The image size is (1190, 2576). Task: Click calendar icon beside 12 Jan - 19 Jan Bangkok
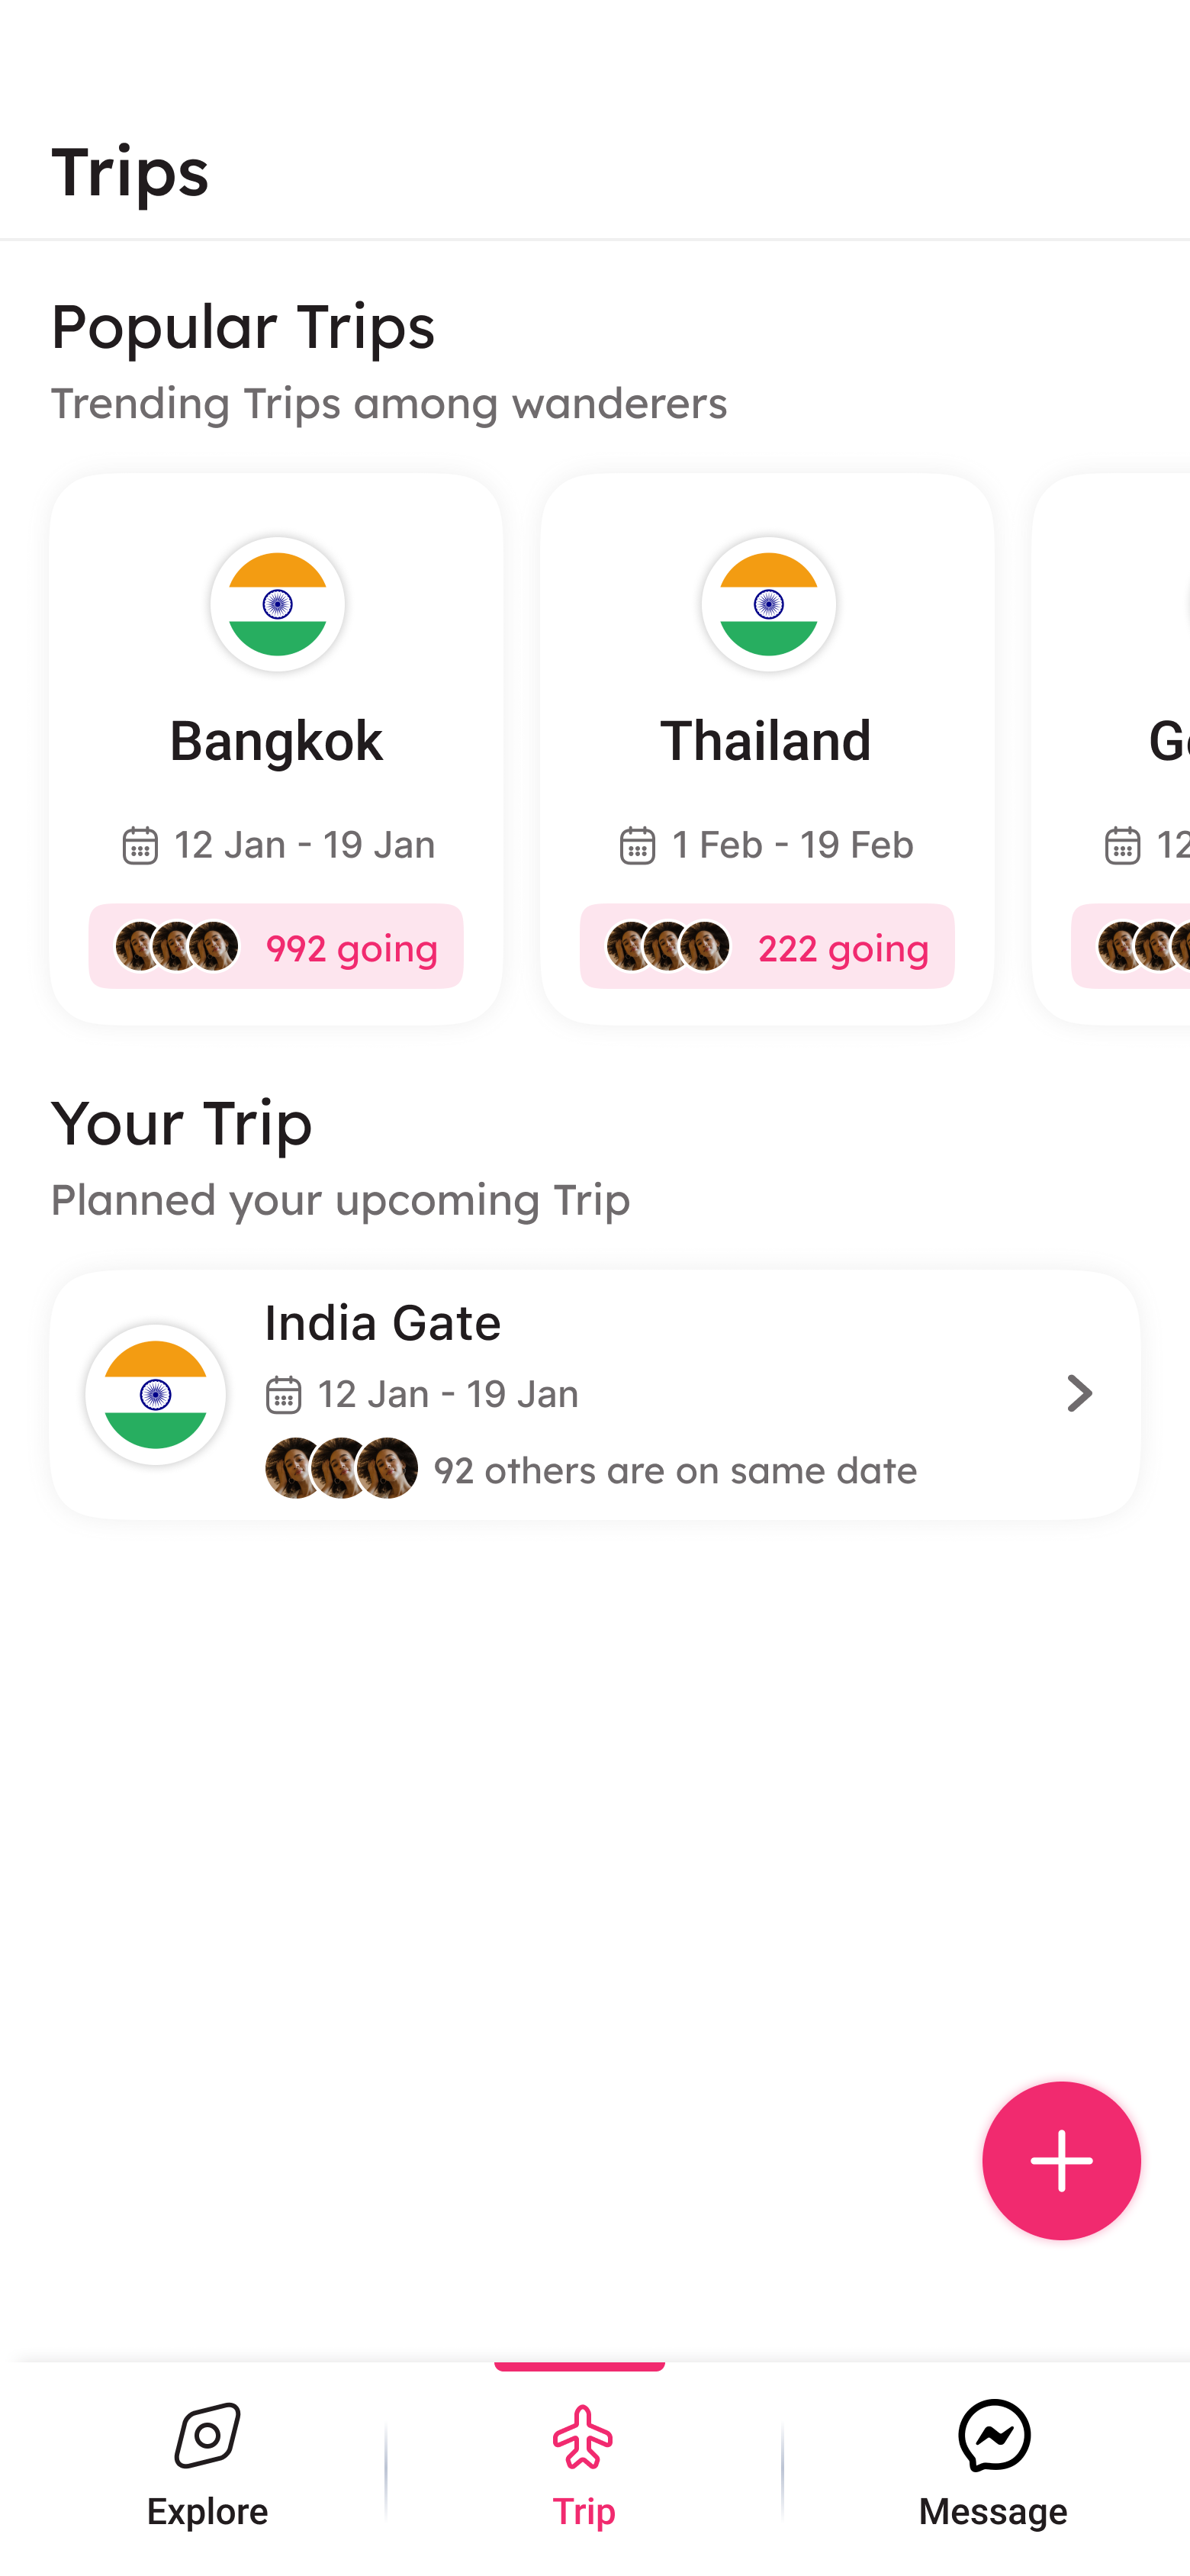click(140, 845)
